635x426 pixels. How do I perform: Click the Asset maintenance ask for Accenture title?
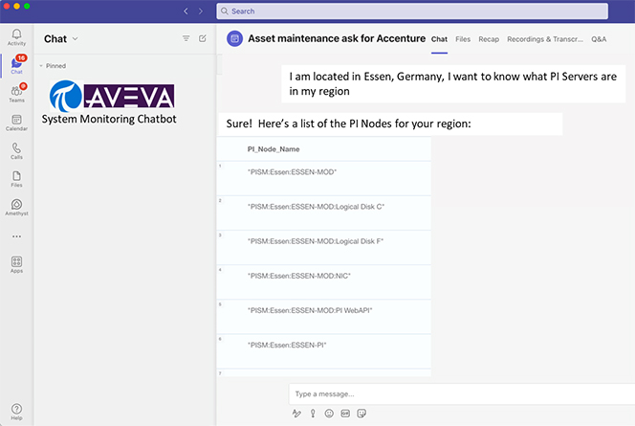coord(337,38)
